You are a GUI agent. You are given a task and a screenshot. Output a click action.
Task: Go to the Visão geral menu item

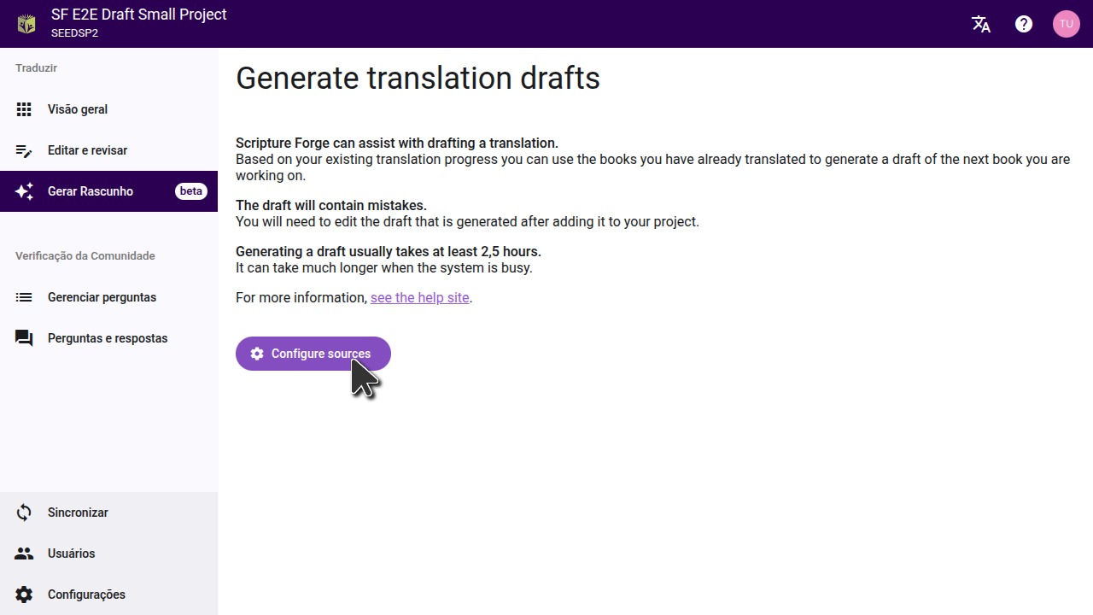78,109
